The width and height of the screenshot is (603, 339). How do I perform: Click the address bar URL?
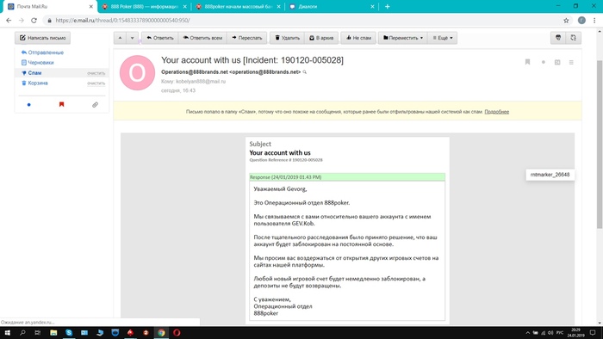coord(122,21)
